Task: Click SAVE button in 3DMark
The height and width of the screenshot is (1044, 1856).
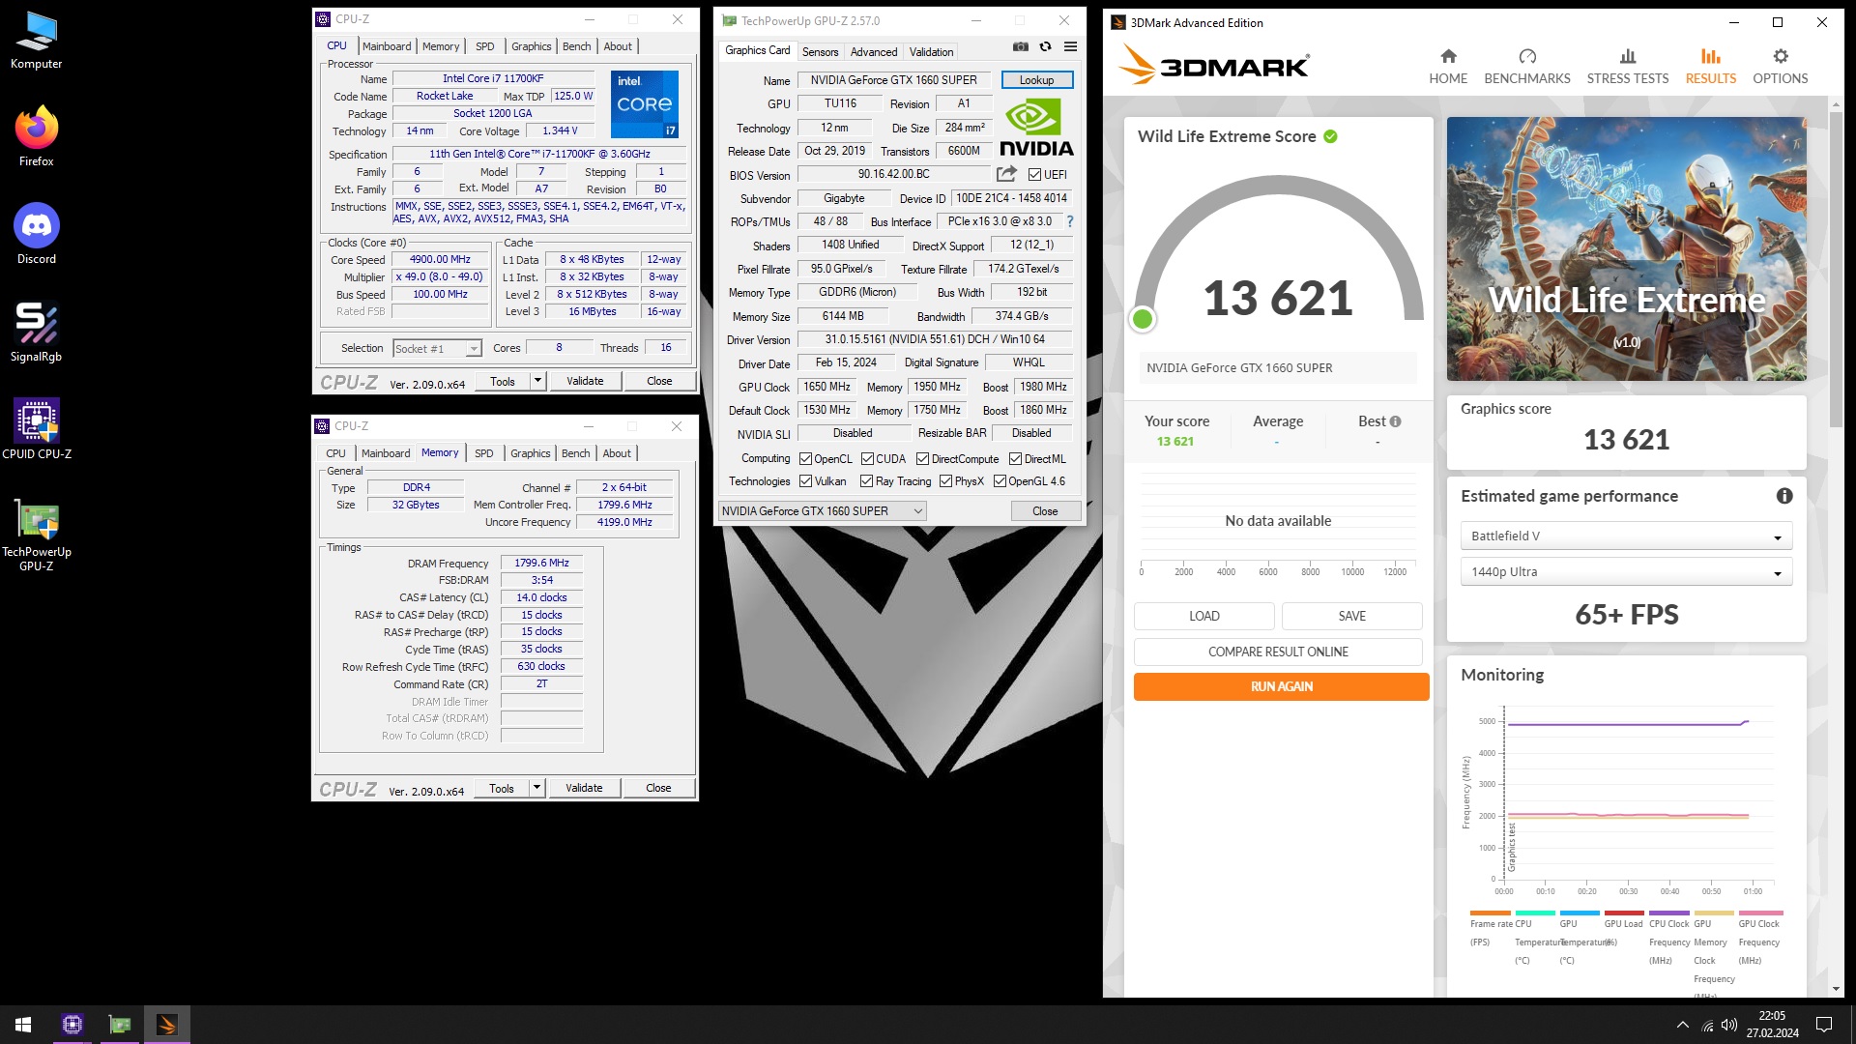Action: coord(1352,617)
